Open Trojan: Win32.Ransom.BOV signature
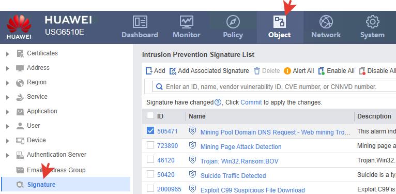 (239, 161)
